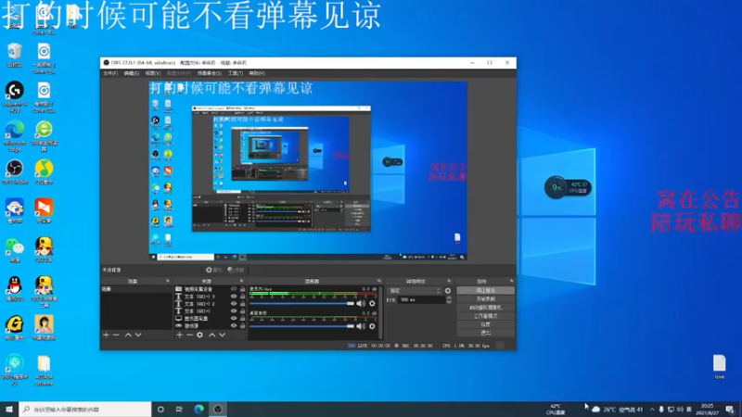Open Microsoft Edge from the taskbar
Viewport: 742px width, 417px height.
pyautogui.click(x=198, y=410)
